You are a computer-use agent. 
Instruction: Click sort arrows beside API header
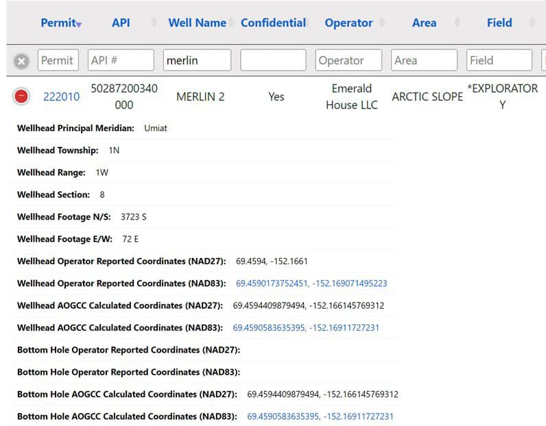(x=154, y=23)
